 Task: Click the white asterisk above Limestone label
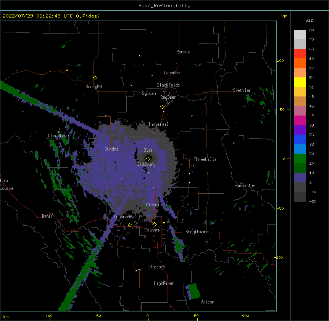click(58, 132)
